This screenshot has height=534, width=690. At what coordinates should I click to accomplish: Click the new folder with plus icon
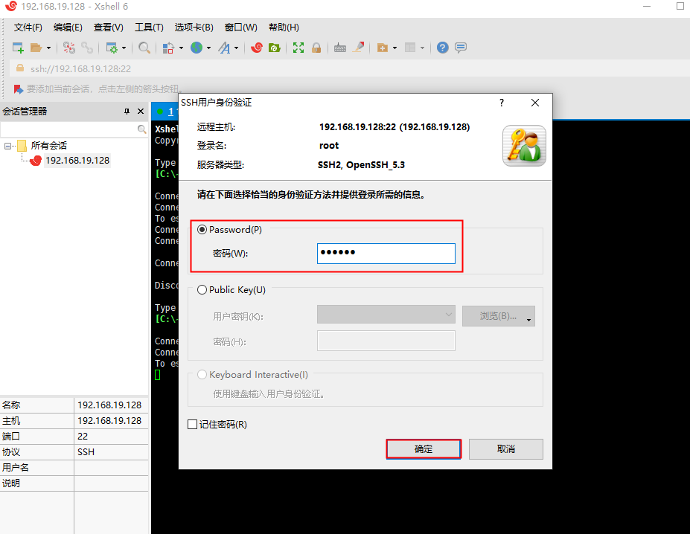click(x=383, y=48)
